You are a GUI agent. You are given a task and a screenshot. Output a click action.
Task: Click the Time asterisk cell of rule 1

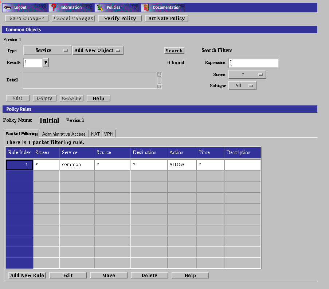(x=210, y=165)
